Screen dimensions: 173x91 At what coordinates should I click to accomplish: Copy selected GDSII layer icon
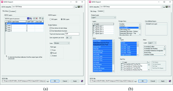[x=31, y=18]
